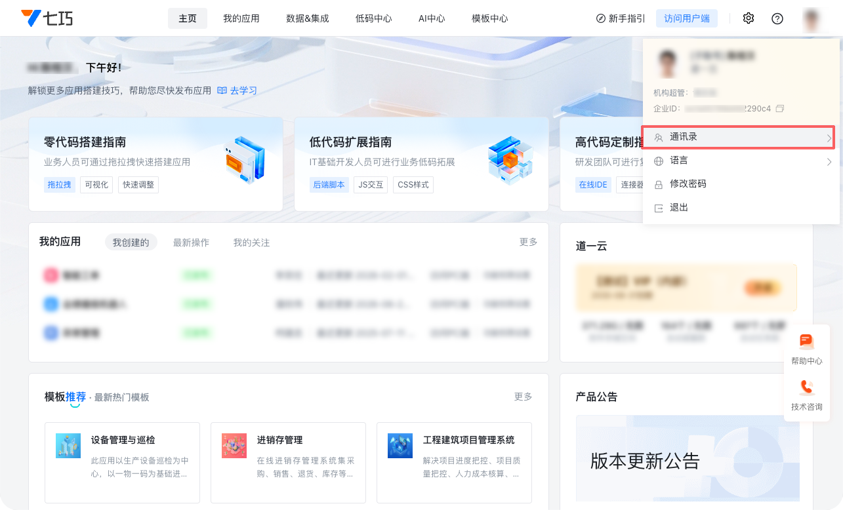Click the 修改密码 lock icon

coord(659,185)
